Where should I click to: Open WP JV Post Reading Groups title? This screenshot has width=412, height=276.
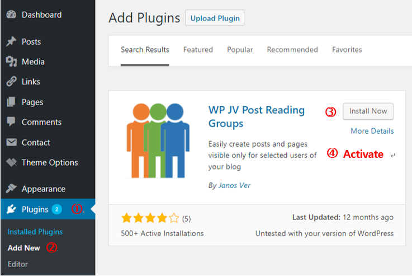click(x=257, y=116)
